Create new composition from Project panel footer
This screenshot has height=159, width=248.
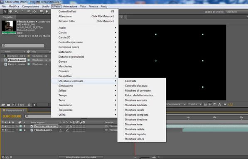14,105
